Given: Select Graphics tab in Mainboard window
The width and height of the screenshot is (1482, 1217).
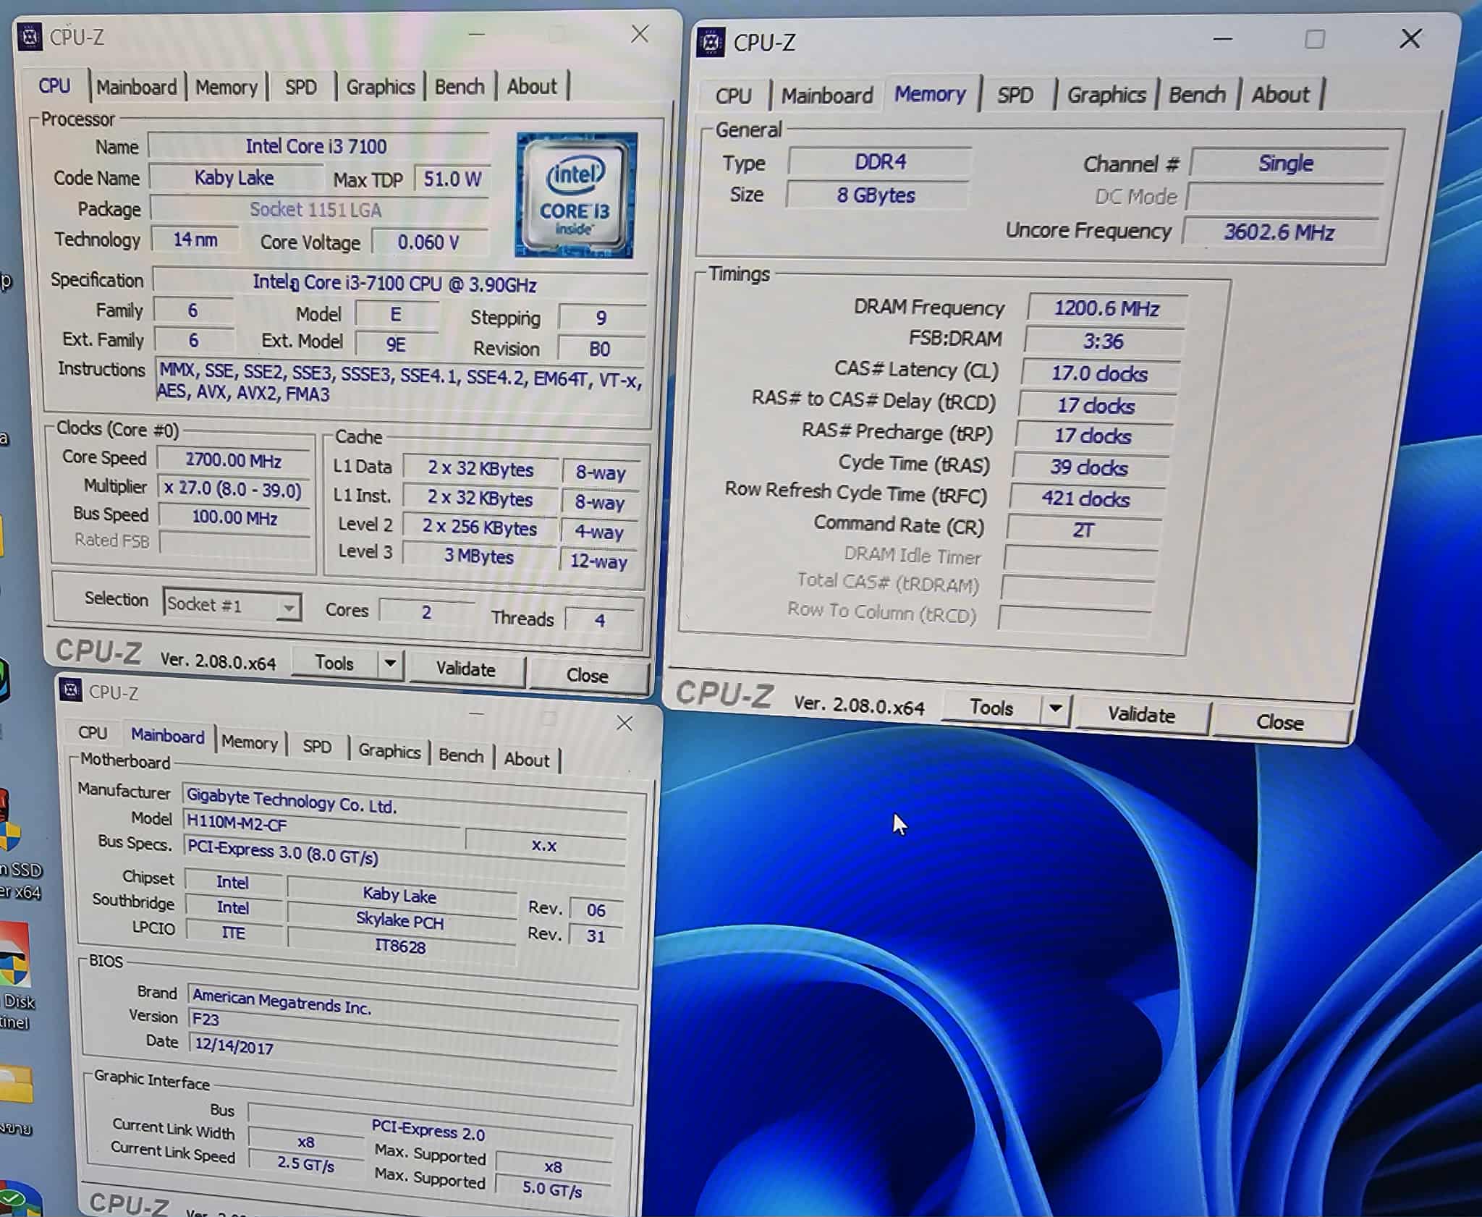Looking at the screenshot, I should (389, 751).
